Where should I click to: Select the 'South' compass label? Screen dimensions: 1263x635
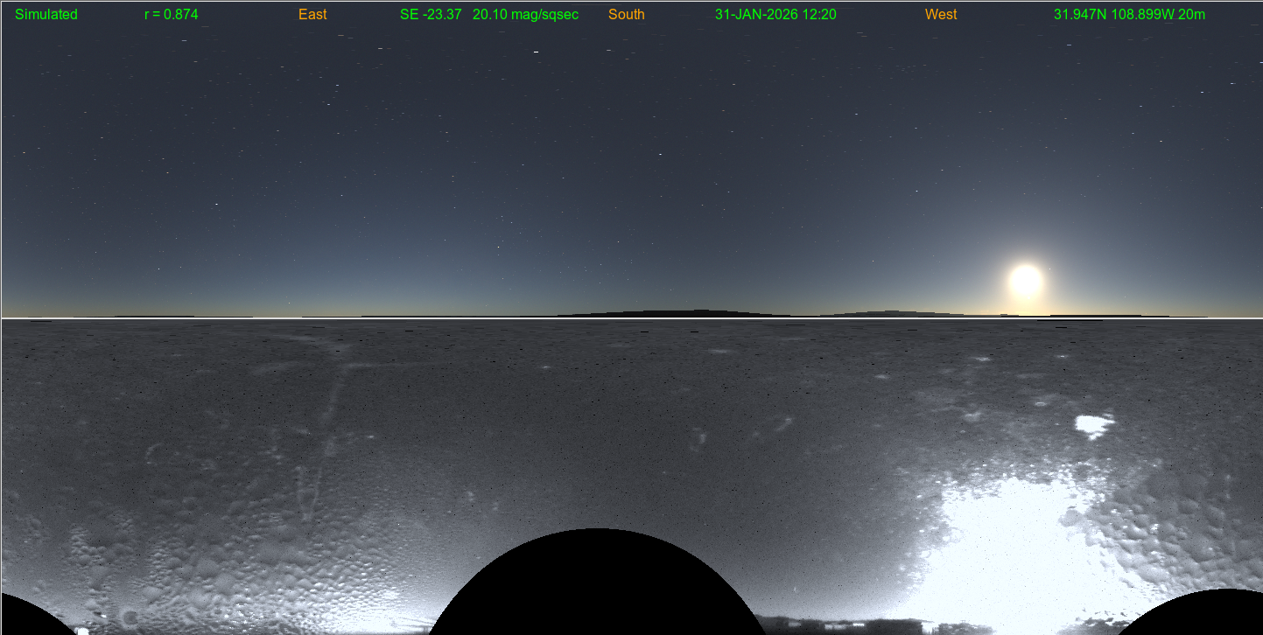click(626, 15)
